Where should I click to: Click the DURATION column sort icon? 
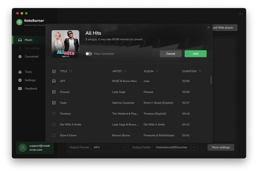200,71
